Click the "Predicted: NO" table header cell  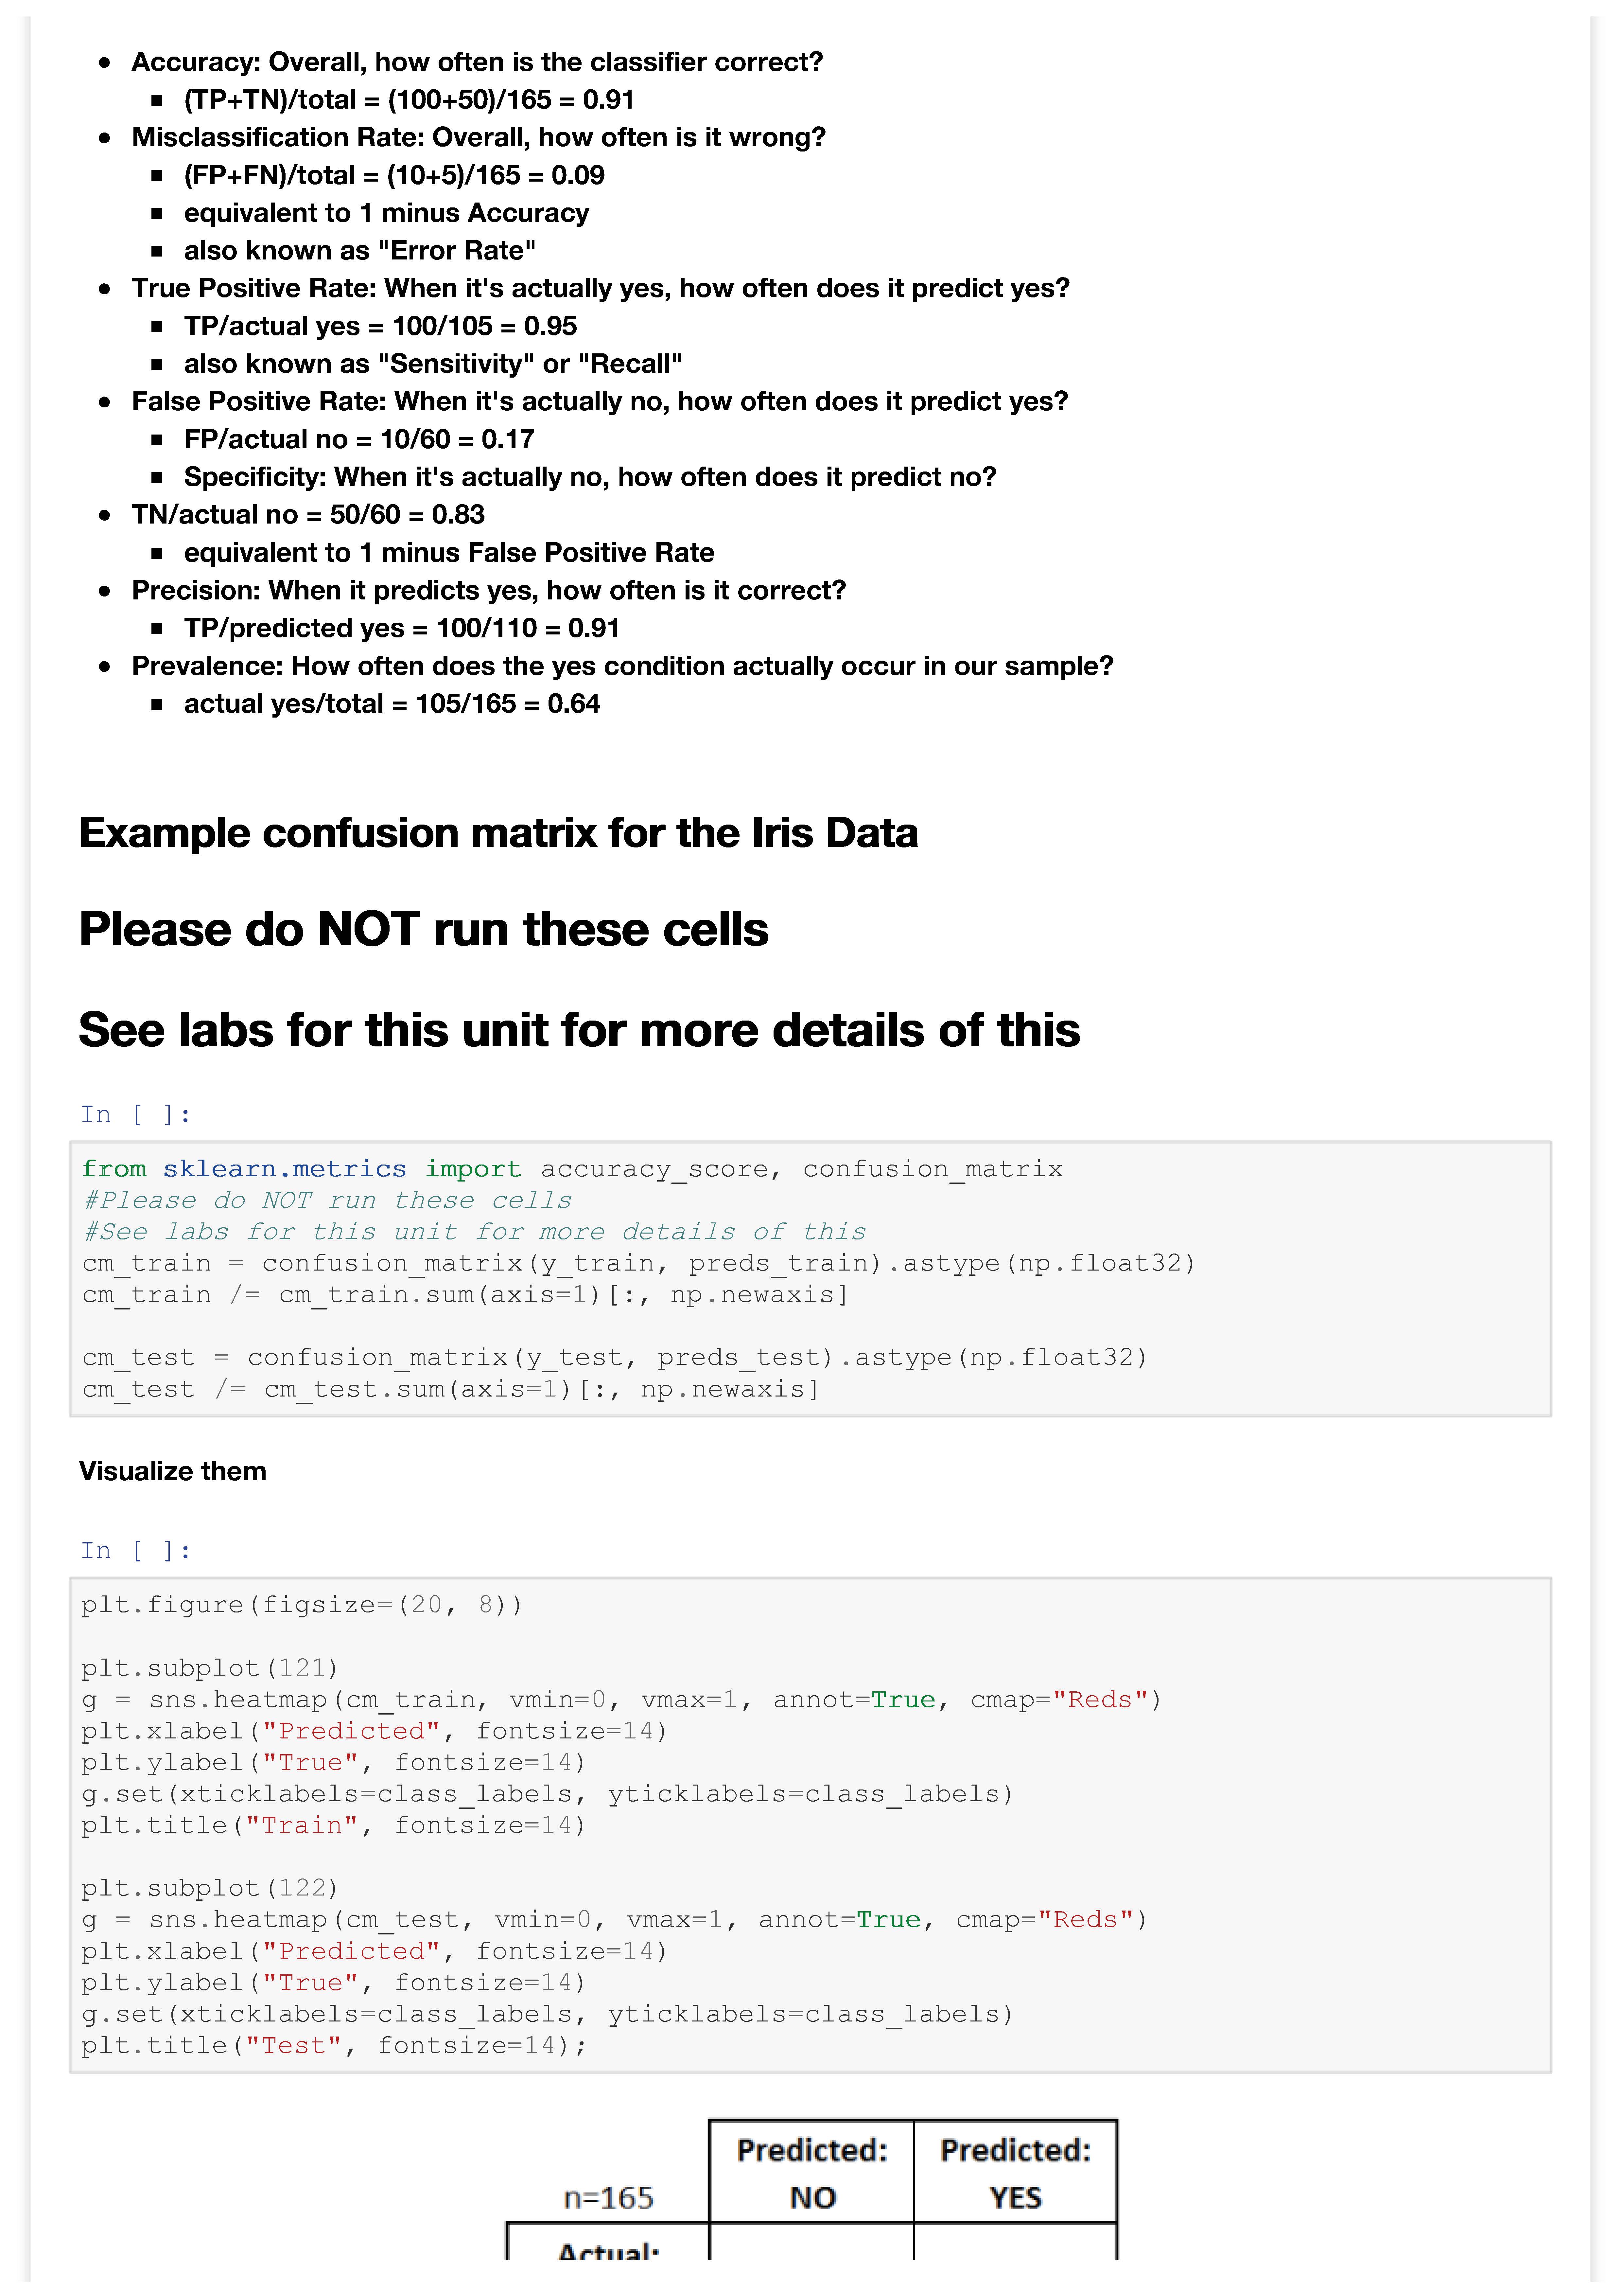(x=811, y=2173)
